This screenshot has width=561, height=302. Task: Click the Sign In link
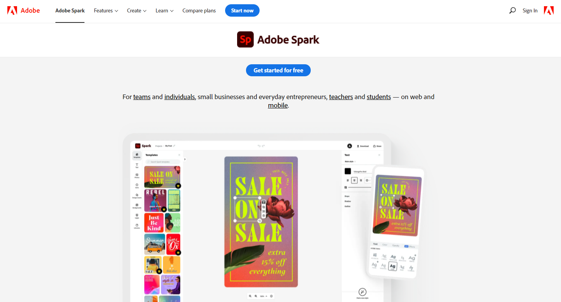tap(530, 11)
